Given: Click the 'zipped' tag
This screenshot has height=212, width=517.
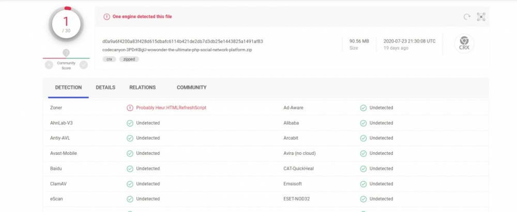Looking at the screenshot, I should click(x=129, y=59).
